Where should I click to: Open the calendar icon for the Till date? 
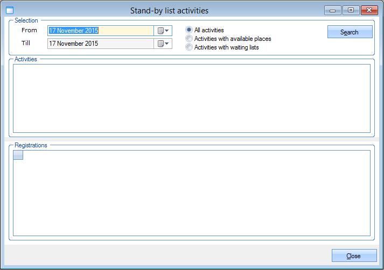[x=160, y=44]
